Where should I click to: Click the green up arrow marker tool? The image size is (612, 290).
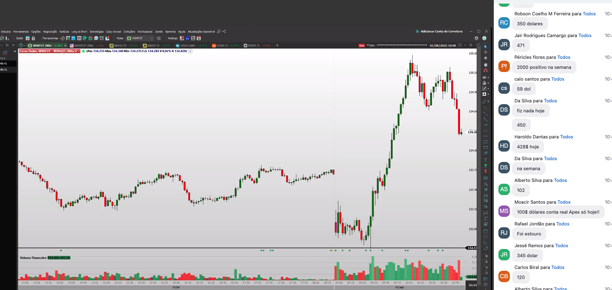click(x=485, y=166)
